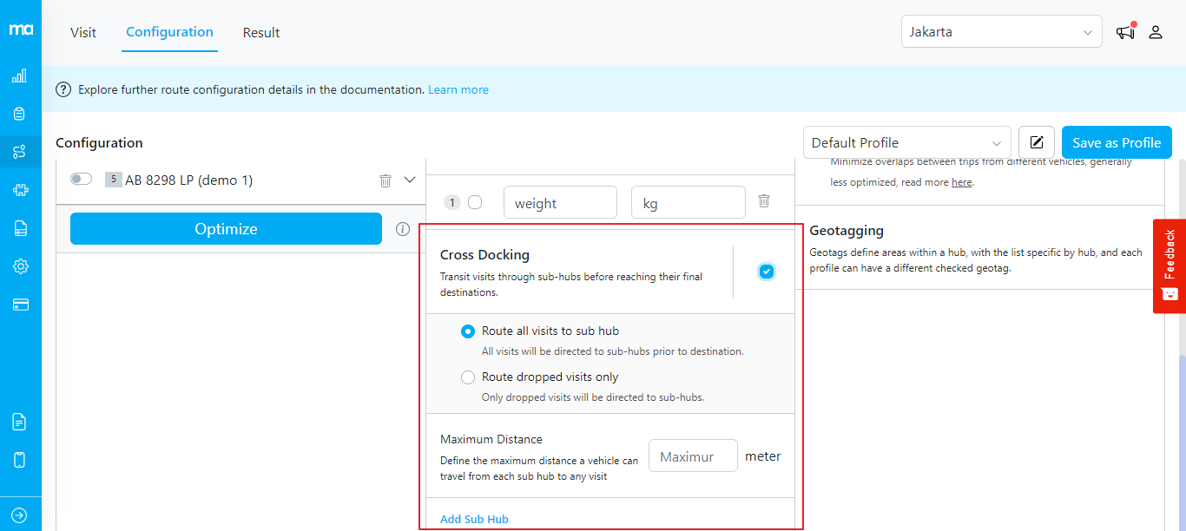Click the announcements megaphone icon
Screen dimensions: 1186x531
1125,32
